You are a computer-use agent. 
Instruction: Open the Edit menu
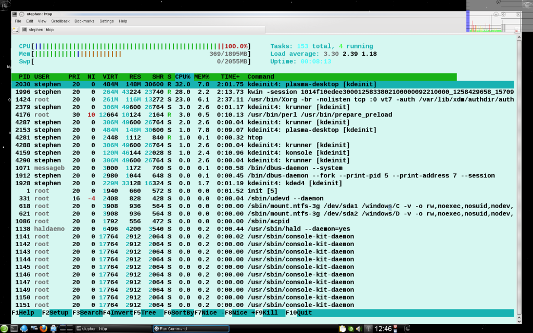pos(30,21)
